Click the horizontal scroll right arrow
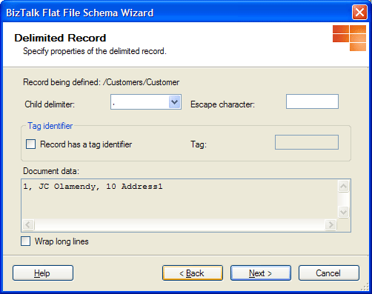The height and width of the screenshot is (294, 372). [x=331, y=224]
